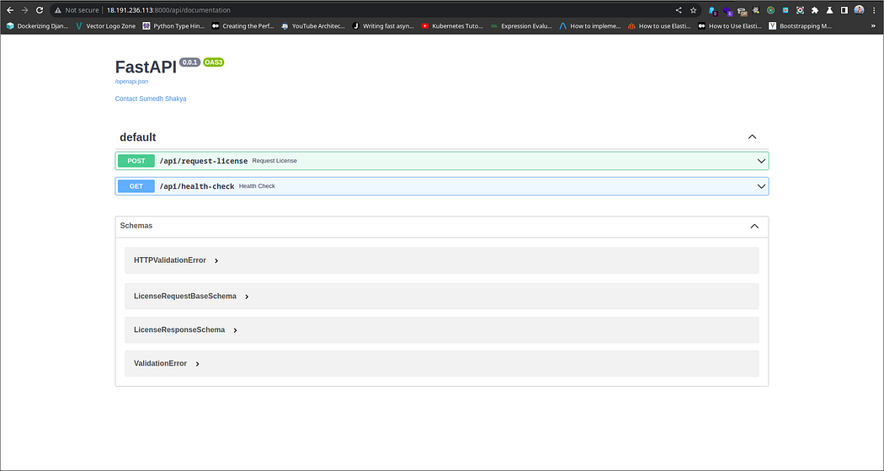Open Chrome three-dot menu
The height and width of the screenshot is (471, 884).
pos(874,10)
